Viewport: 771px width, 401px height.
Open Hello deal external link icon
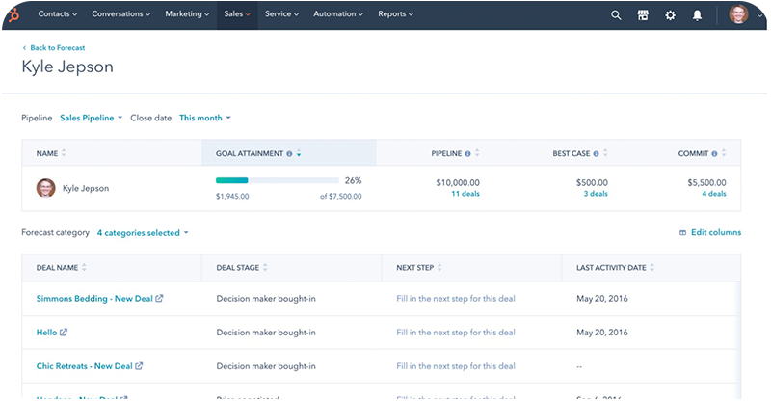tap(64, 333)
